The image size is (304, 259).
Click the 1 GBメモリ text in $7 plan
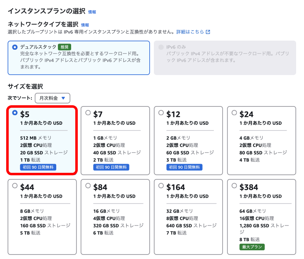pyautogui.click(x=105, y=138)
